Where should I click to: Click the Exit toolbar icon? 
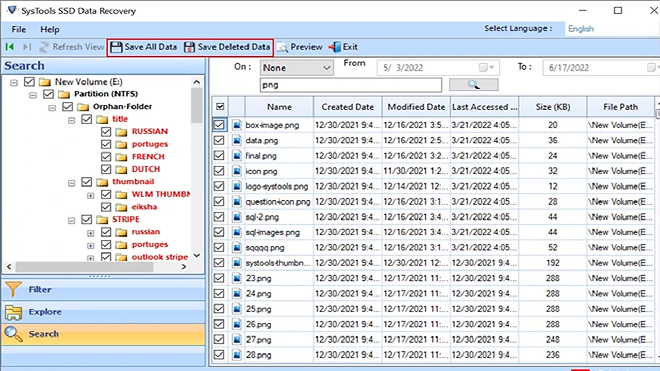tap(335, 47)
